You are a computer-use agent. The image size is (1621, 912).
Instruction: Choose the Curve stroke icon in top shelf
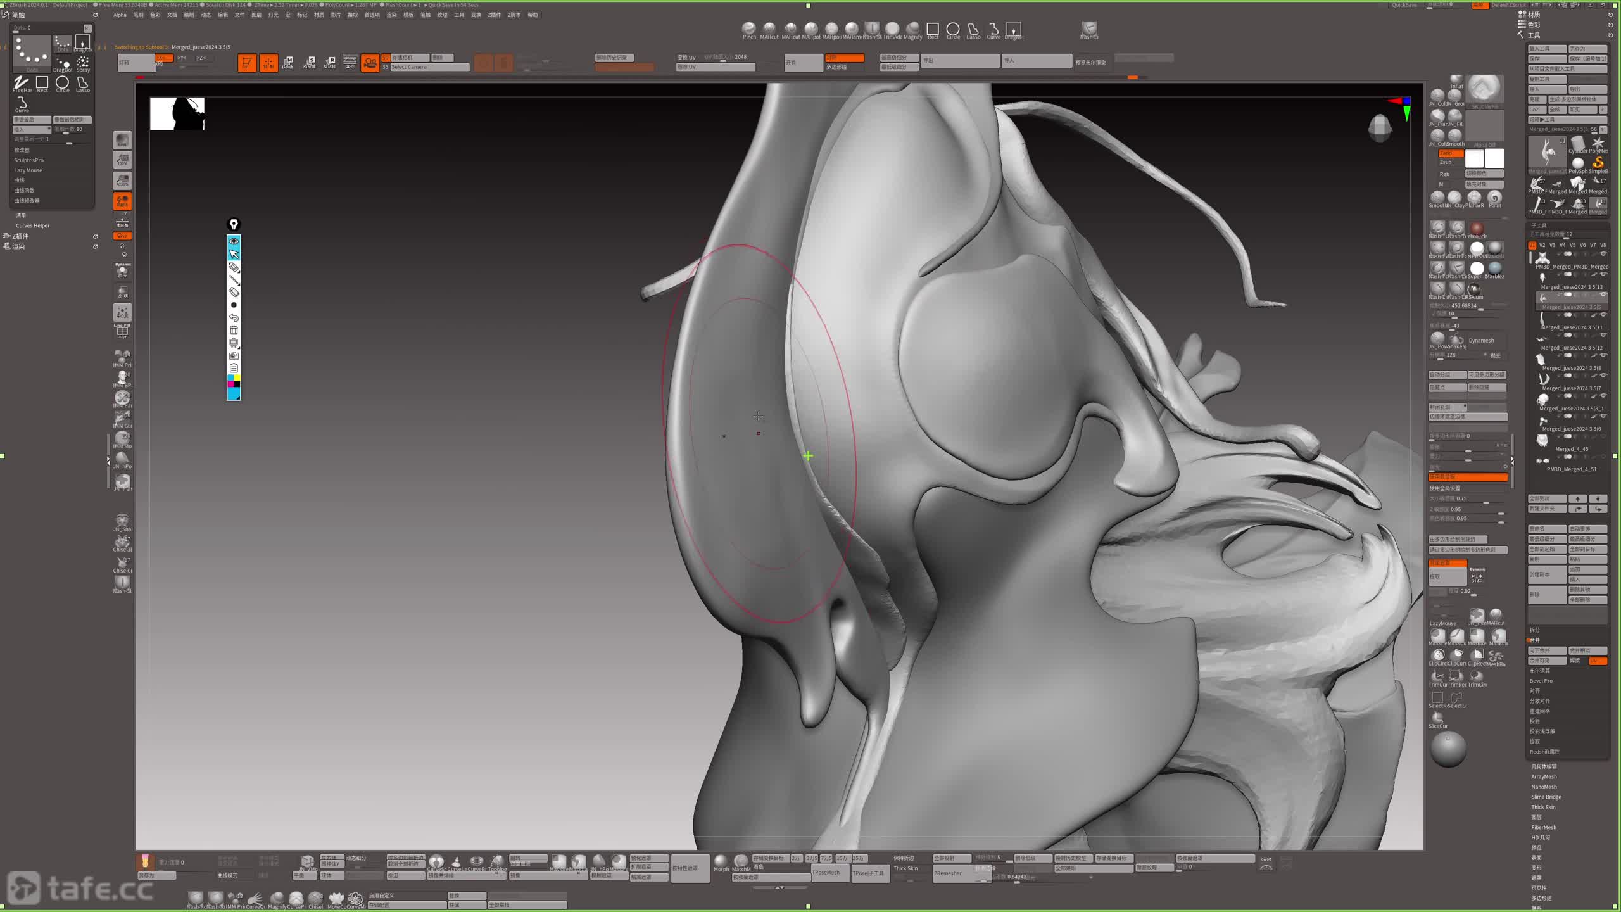(993, 29)
